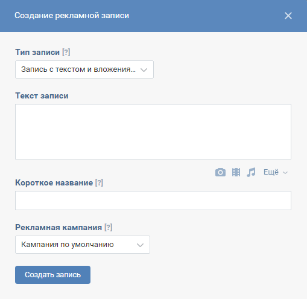This screenshot has height=299, width=307.
Task: Open help tooltip next to Рекламная кампания
Action: [109, 228]
